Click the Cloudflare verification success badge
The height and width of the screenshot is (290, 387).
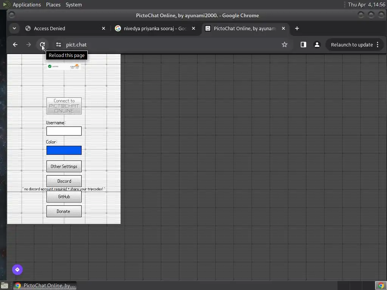[x=64, y=66]
